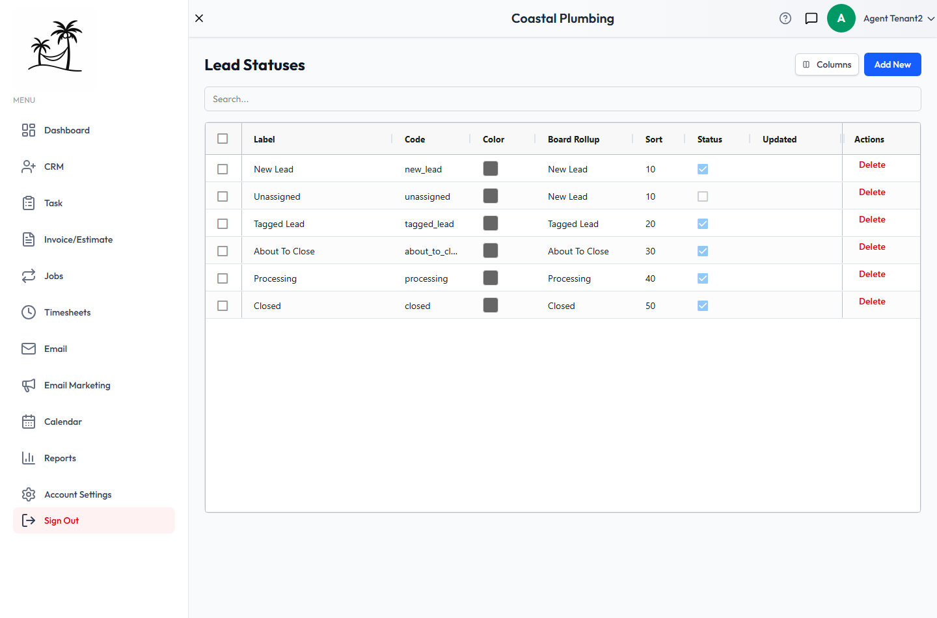Click the Calendar icon in sidebar
The height and width of the screenshot is (618, 937).
(29, 422)
